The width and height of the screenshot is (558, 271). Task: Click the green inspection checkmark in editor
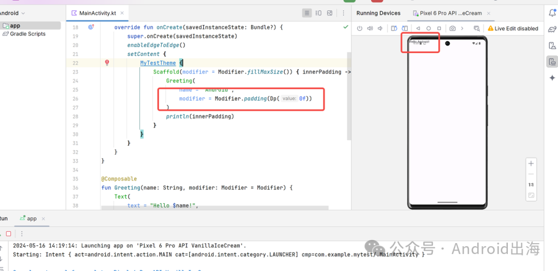click(346, 27)
